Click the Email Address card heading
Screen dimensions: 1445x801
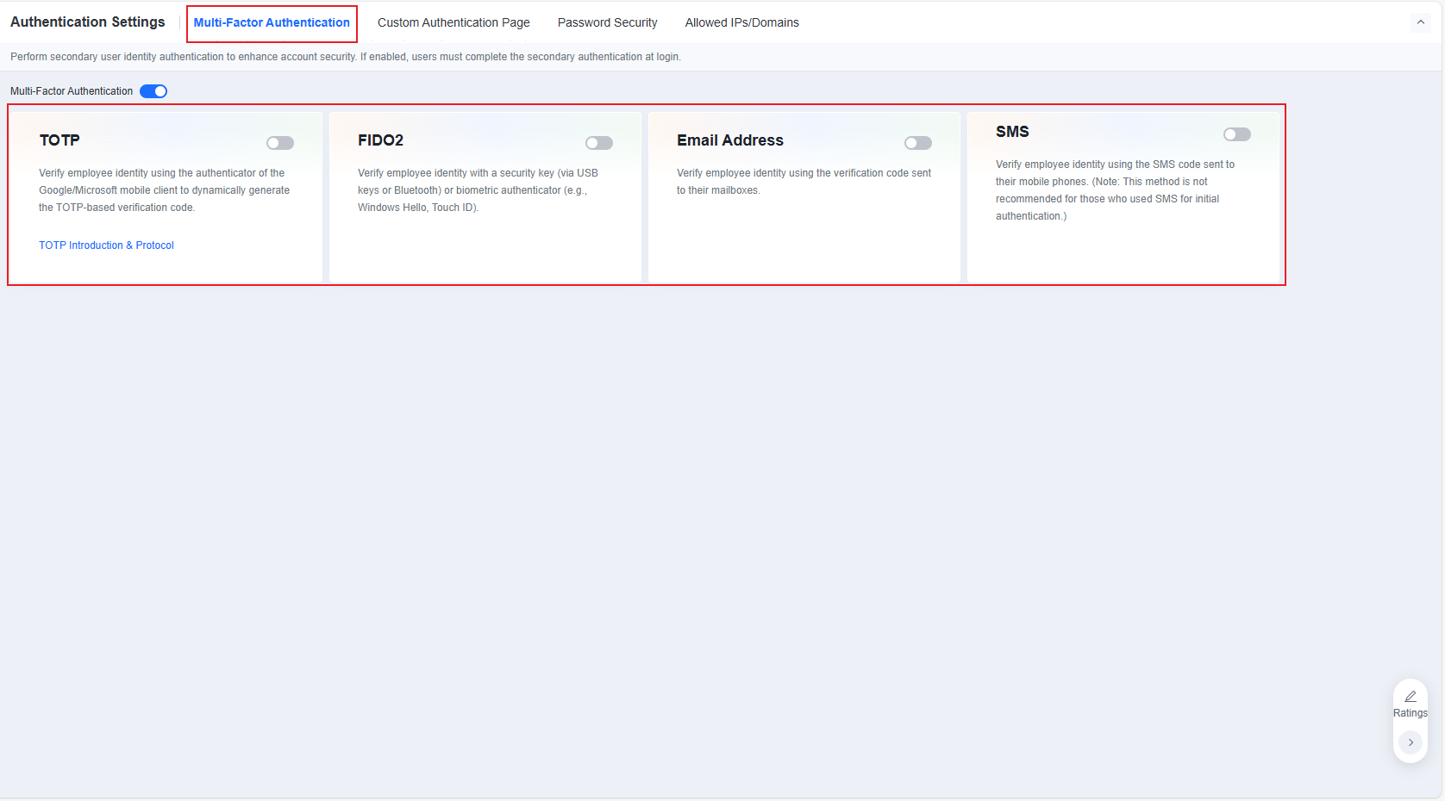tap(730, 140)
